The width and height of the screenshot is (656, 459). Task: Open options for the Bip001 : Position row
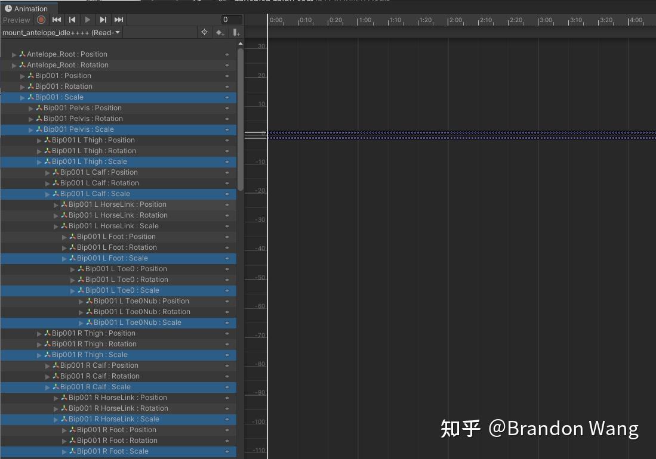coord(227,76)
